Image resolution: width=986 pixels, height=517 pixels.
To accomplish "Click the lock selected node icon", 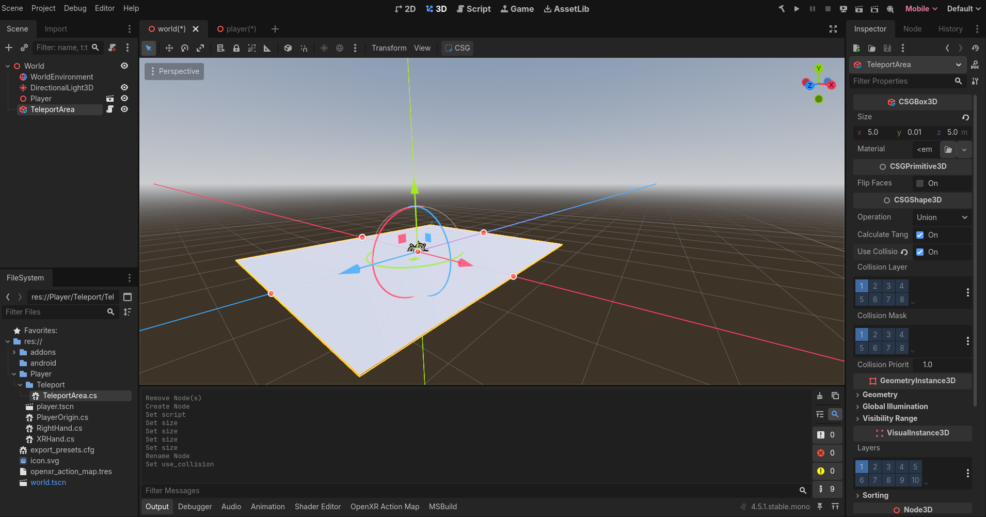I will (x=236, y=48).
